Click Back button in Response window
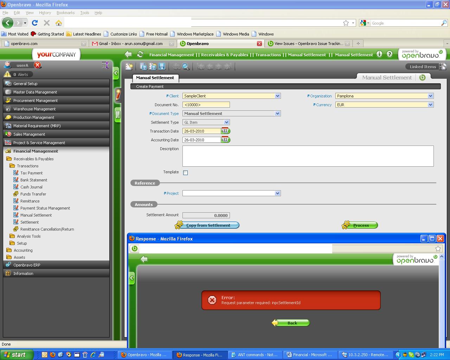Viewport: 450px width, 360px height. click(290, 323)
